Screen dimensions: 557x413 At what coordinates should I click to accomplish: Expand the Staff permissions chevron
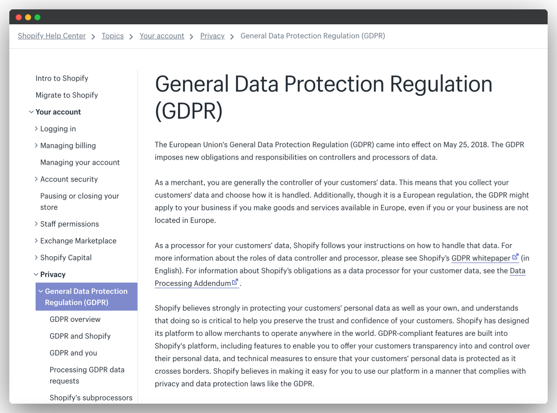coord(36,224)
